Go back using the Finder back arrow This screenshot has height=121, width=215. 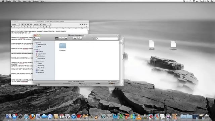pos(36,38)
